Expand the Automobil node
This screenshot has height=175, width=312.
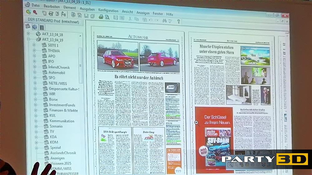[35, 72]
